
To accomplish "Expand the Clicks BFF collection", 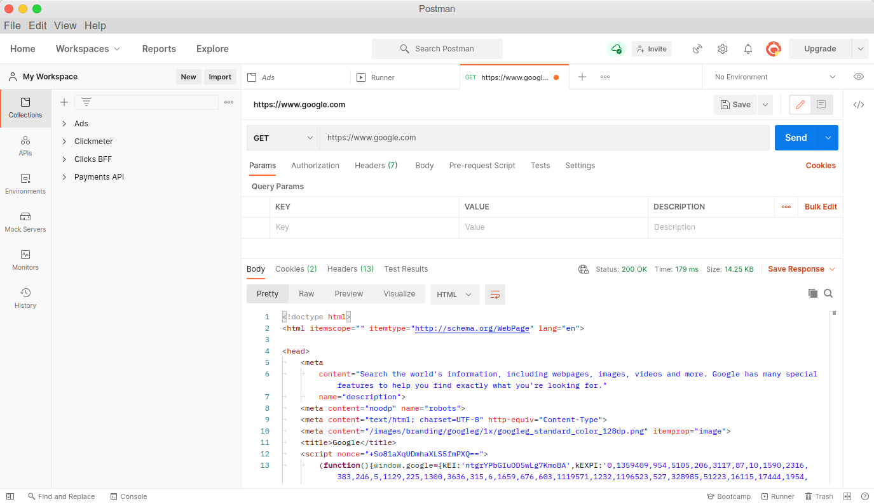I will pyautogui.click(x=64, y=159).
